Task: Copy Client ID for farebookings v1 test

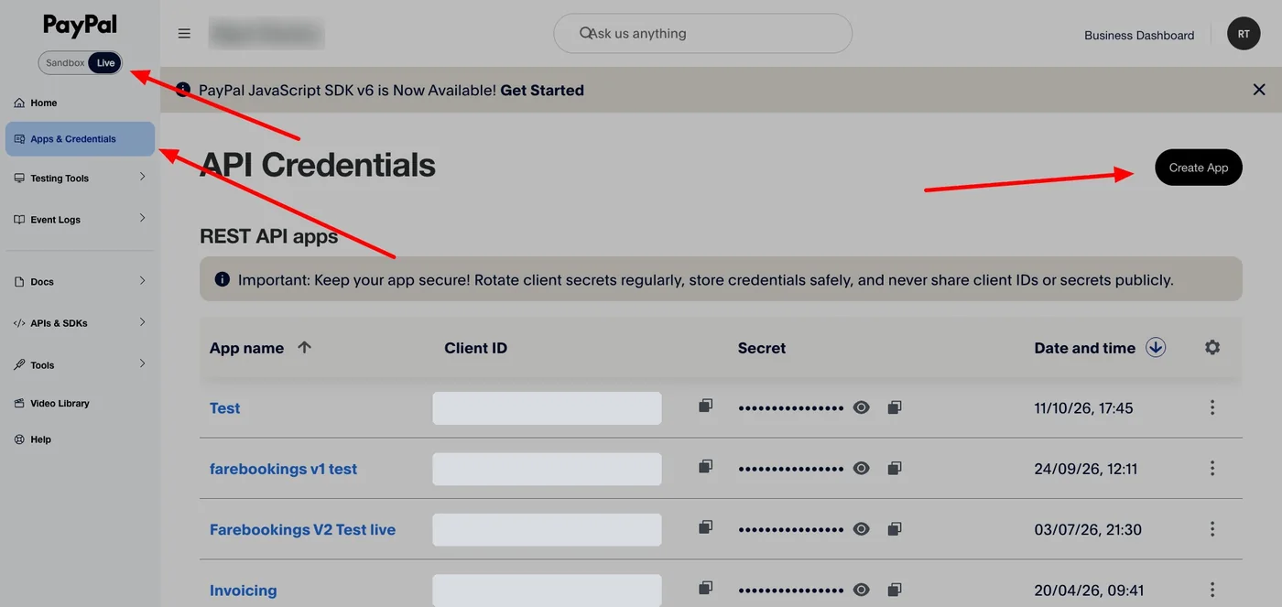Action: pyautogui.click(x=705, y=467)
